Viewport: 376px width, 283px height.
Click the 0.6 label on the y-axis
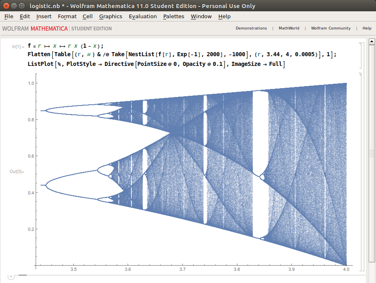tap(31, 156)
